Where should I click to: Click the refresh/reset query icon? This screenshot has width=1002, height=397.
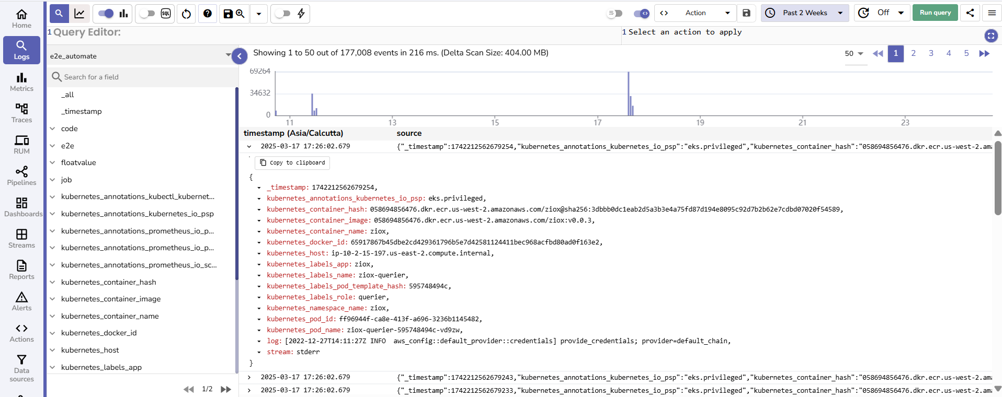pos(187,14)
